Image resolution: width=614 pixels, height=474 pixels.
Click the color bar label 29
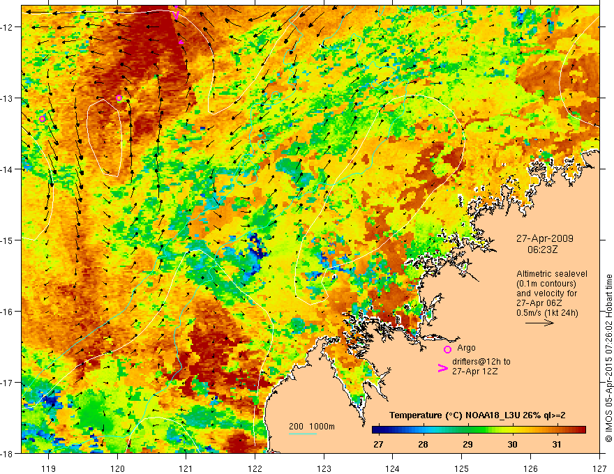pos(467,444)
